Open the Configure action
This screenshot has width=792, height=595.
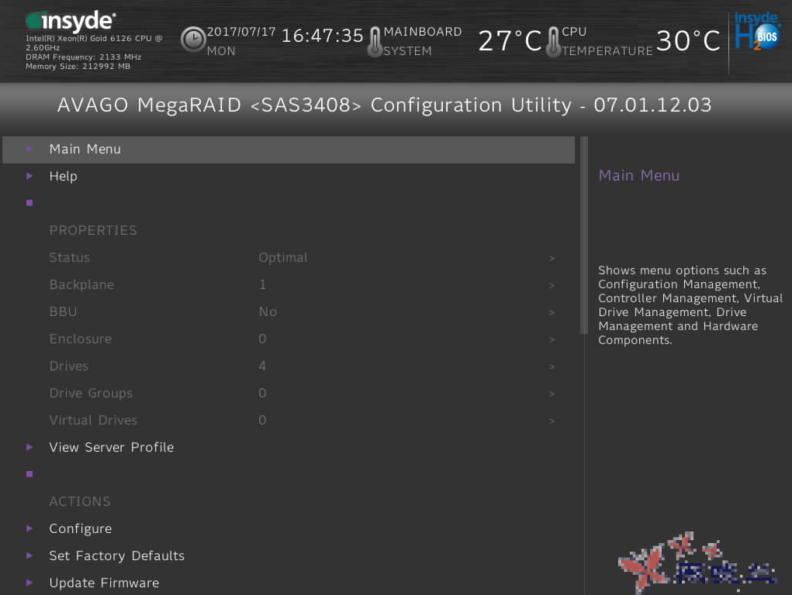(x=81, y=528)
